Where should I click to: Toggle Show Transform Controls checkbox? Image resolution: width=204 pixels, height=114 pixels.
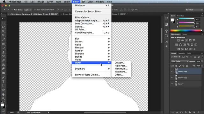click(x=35, y=10)
